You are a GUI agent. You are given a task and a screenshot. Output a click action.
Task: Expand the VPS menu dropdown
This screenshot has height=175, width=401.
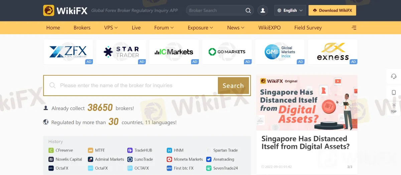pyautogui.click(x=111, y=28)
